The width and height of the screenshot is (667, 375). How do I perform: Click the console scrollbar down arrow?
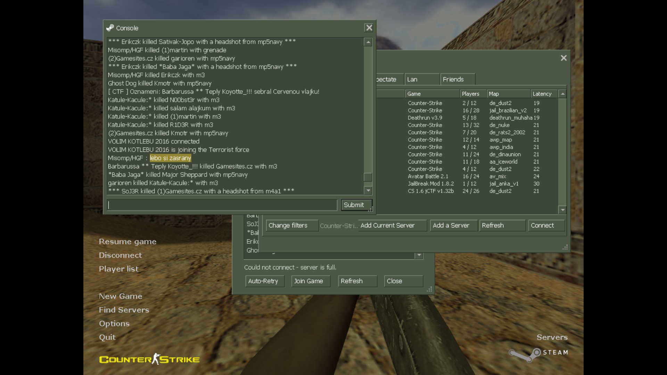click(368, 190)
